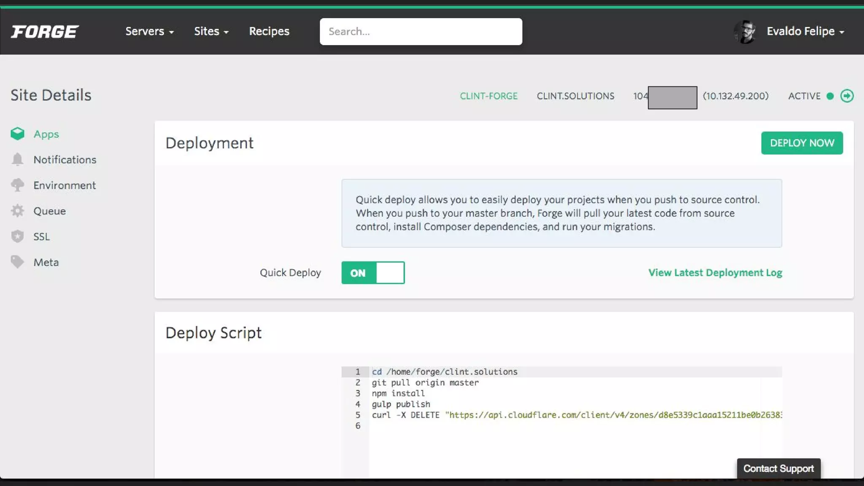Viewport: 864px width, 486px height.
Task: Click the Queue gear icon
Action: click(17, 211)
